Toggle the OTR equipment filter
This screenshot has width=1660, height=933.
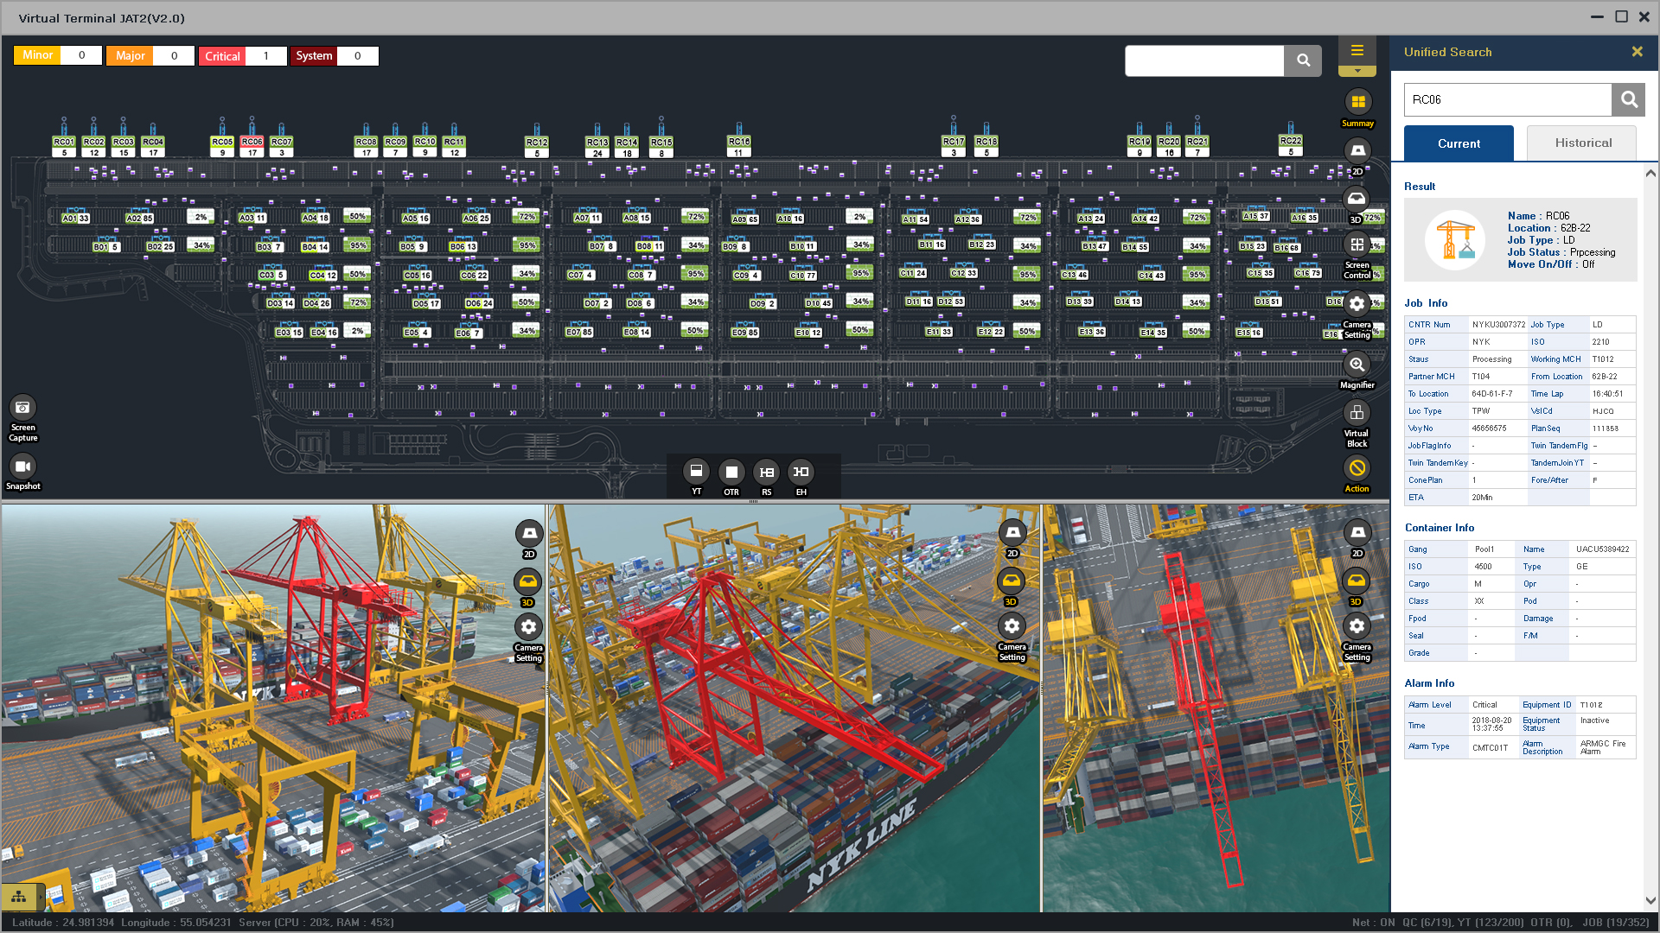[x=731, y=472]
